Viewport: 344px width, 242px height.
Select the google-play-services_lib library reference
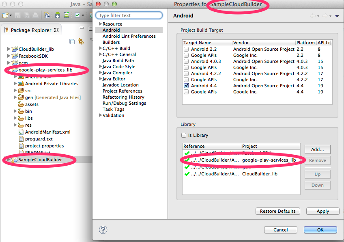pos(241,160)
